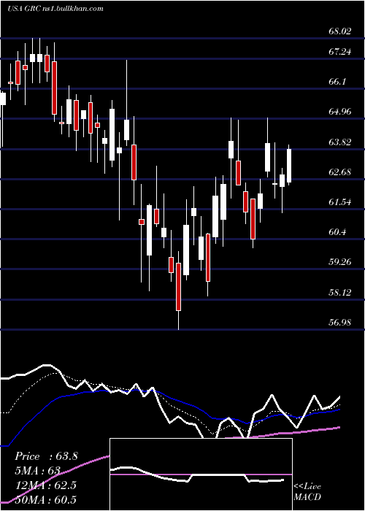Click the 67.24 price level label
The height and width of the screenshot is (511, 365).
[340, 52]
